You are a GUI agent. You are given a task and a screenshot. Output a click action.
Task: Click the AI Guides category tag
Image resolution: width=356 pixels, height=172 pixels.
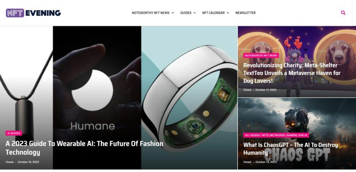pos(14,133)
